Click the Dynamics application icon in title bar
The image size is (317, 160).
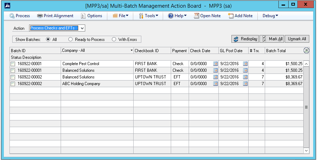7,6
